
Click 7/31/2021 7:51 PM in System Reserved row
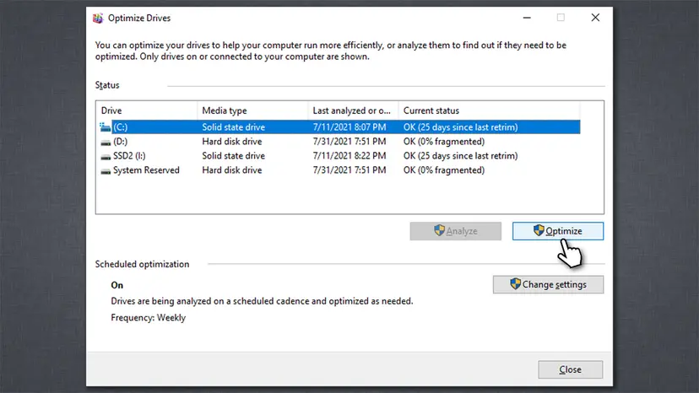(349, 170)
